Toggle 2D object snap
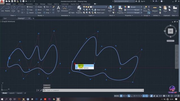180x101 pixels. (x=147, y=96)
